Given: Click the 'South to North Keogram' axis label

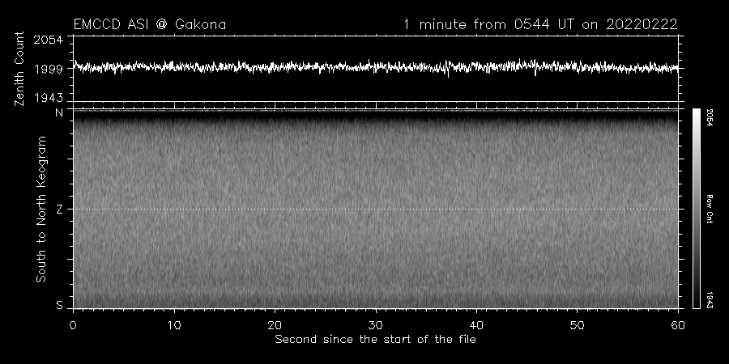Looking at the screenshot, I should pos(41,209).
